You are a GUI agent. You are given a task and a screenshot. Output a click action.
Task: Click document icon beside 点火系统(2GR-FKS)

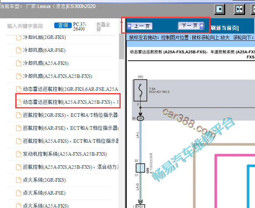[19, 180]
